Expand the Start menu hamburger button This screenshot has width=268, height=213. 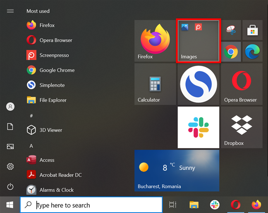pos(10,11)
